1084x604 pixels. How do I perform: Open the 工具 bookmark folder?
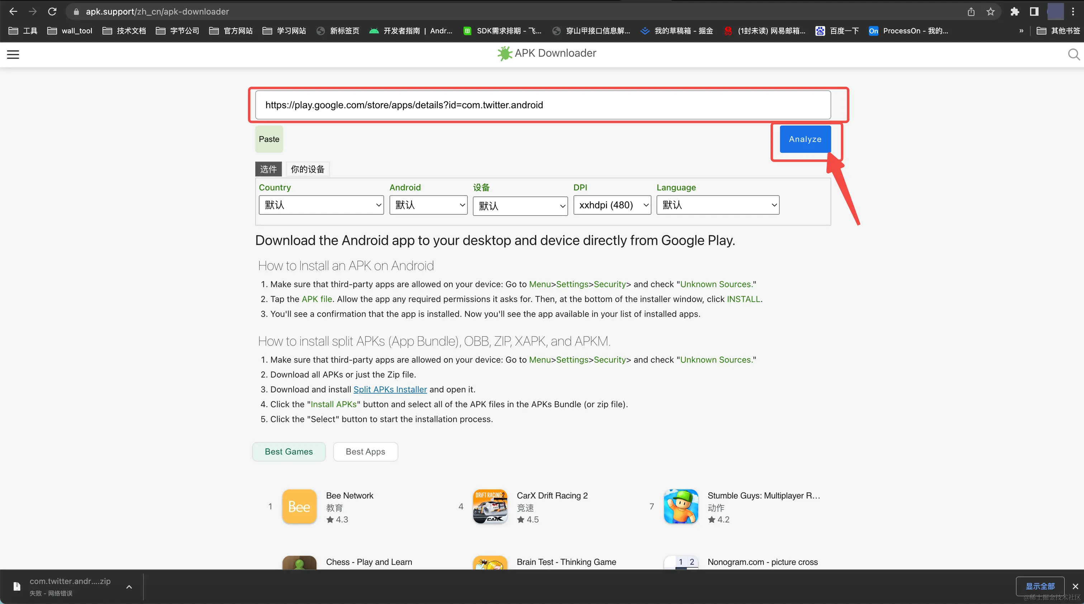pos(23,31)
